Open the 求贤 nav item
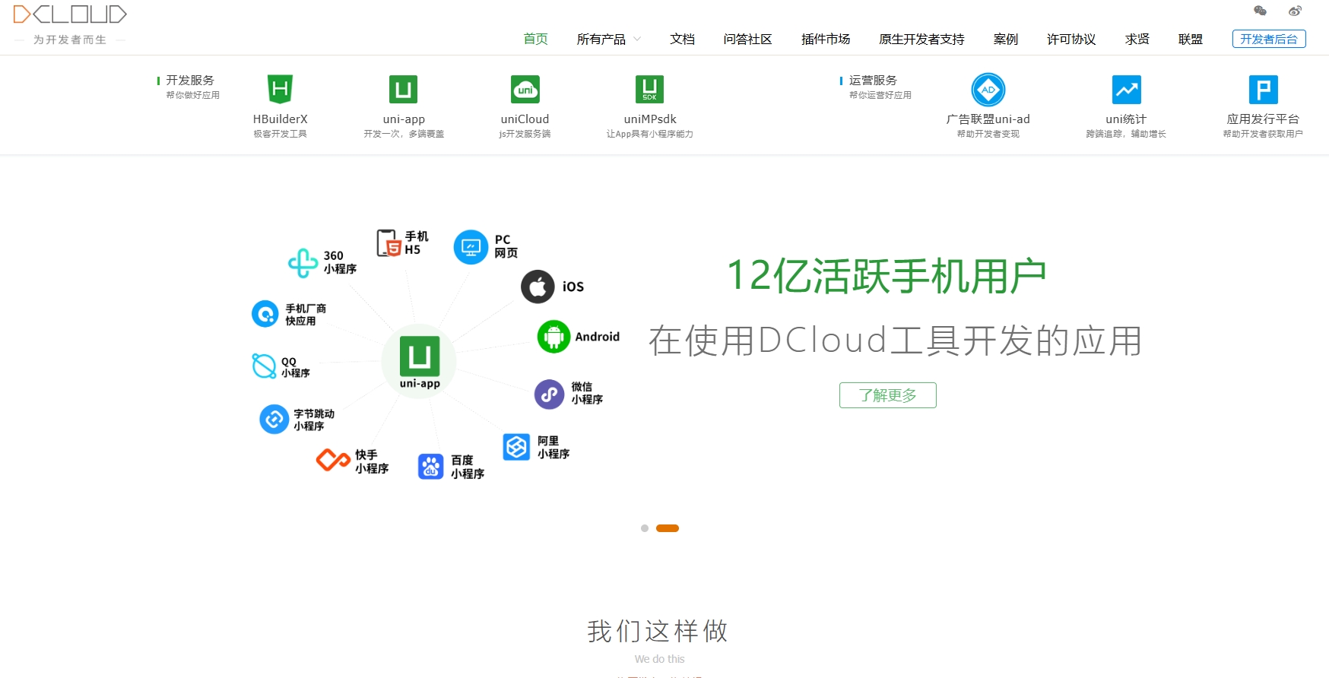This screenshot has width=1329, height=678. 1137,39
